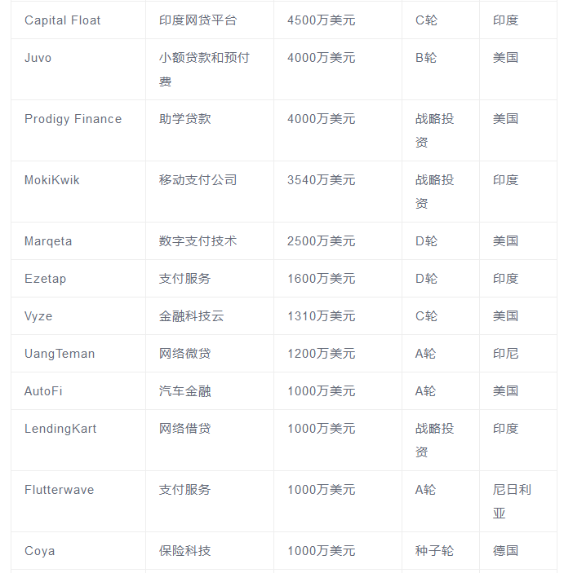Select the 汽车金融 description cell
This screenshot has width=564, height=573.
click(x=184, y=391)
